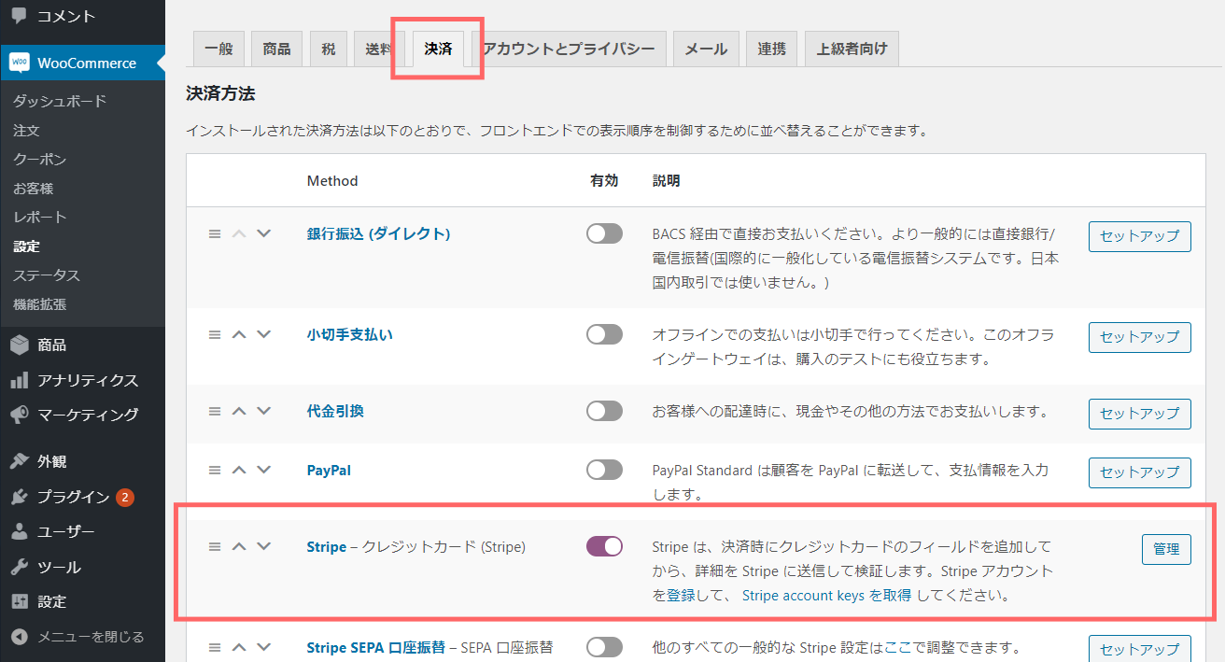Click the drag handle for Stripe SEPA row
The image size is (1225, 662).
(215, 647)
